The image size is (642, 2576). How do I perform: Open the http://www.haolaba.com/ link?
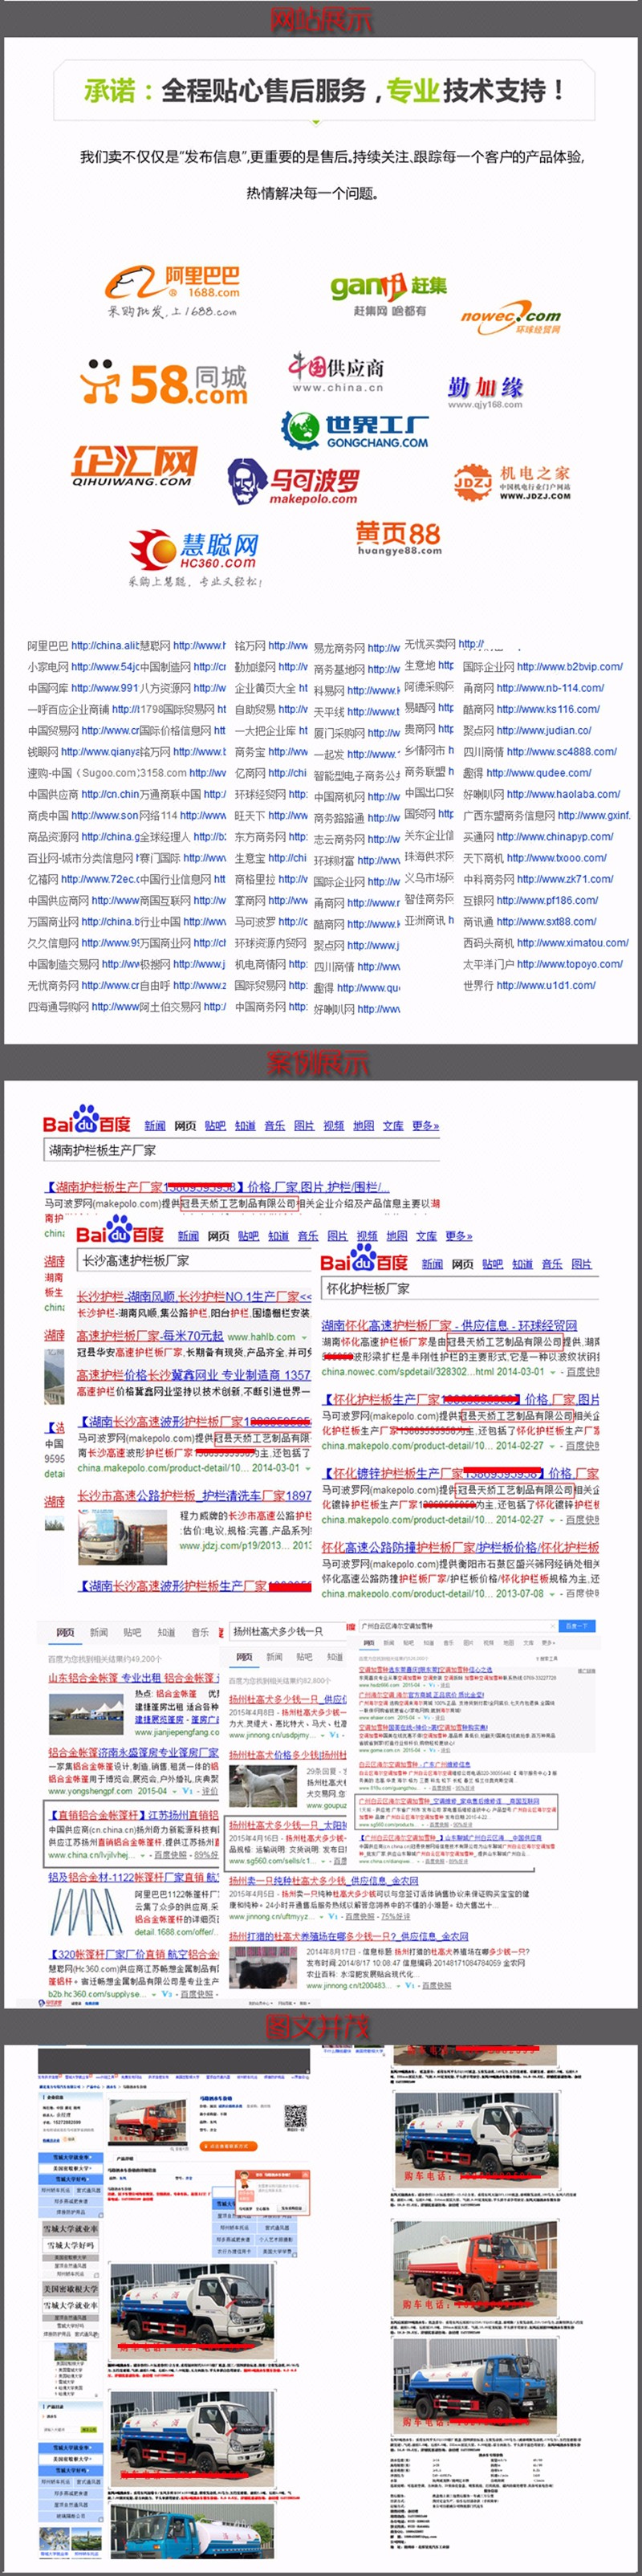(563, 794)
